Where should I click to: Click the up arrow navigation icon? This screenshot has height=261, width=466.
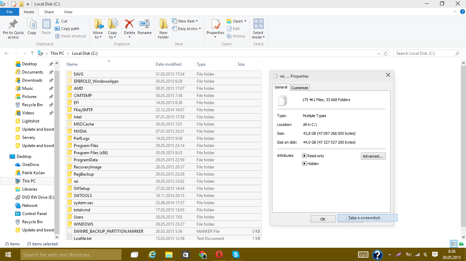point(32,53)
